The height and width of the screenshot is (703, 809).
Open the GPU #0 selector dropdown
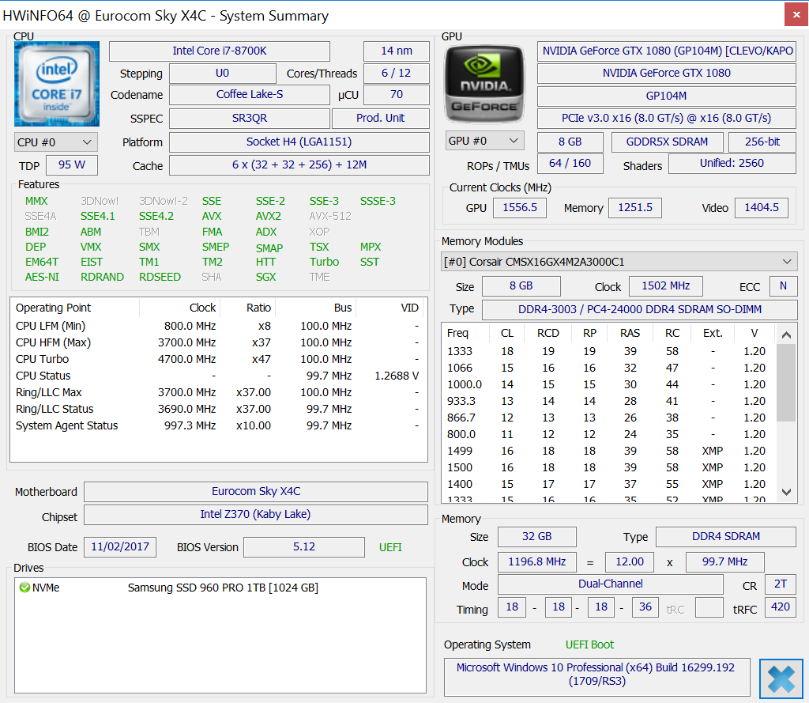484,141
